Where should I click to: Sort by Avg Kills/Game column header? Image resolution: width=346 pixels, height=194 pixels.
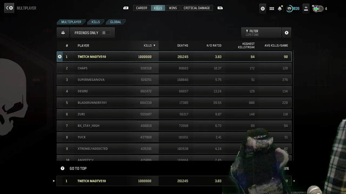(x=276, y=46)
